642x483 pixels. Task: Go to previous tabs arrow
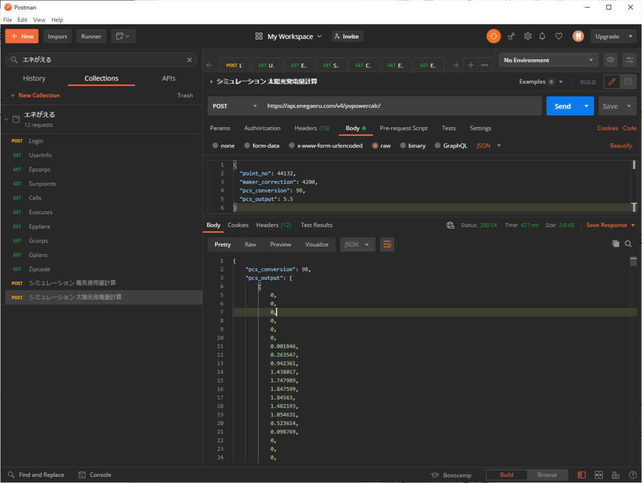(209, 65)
